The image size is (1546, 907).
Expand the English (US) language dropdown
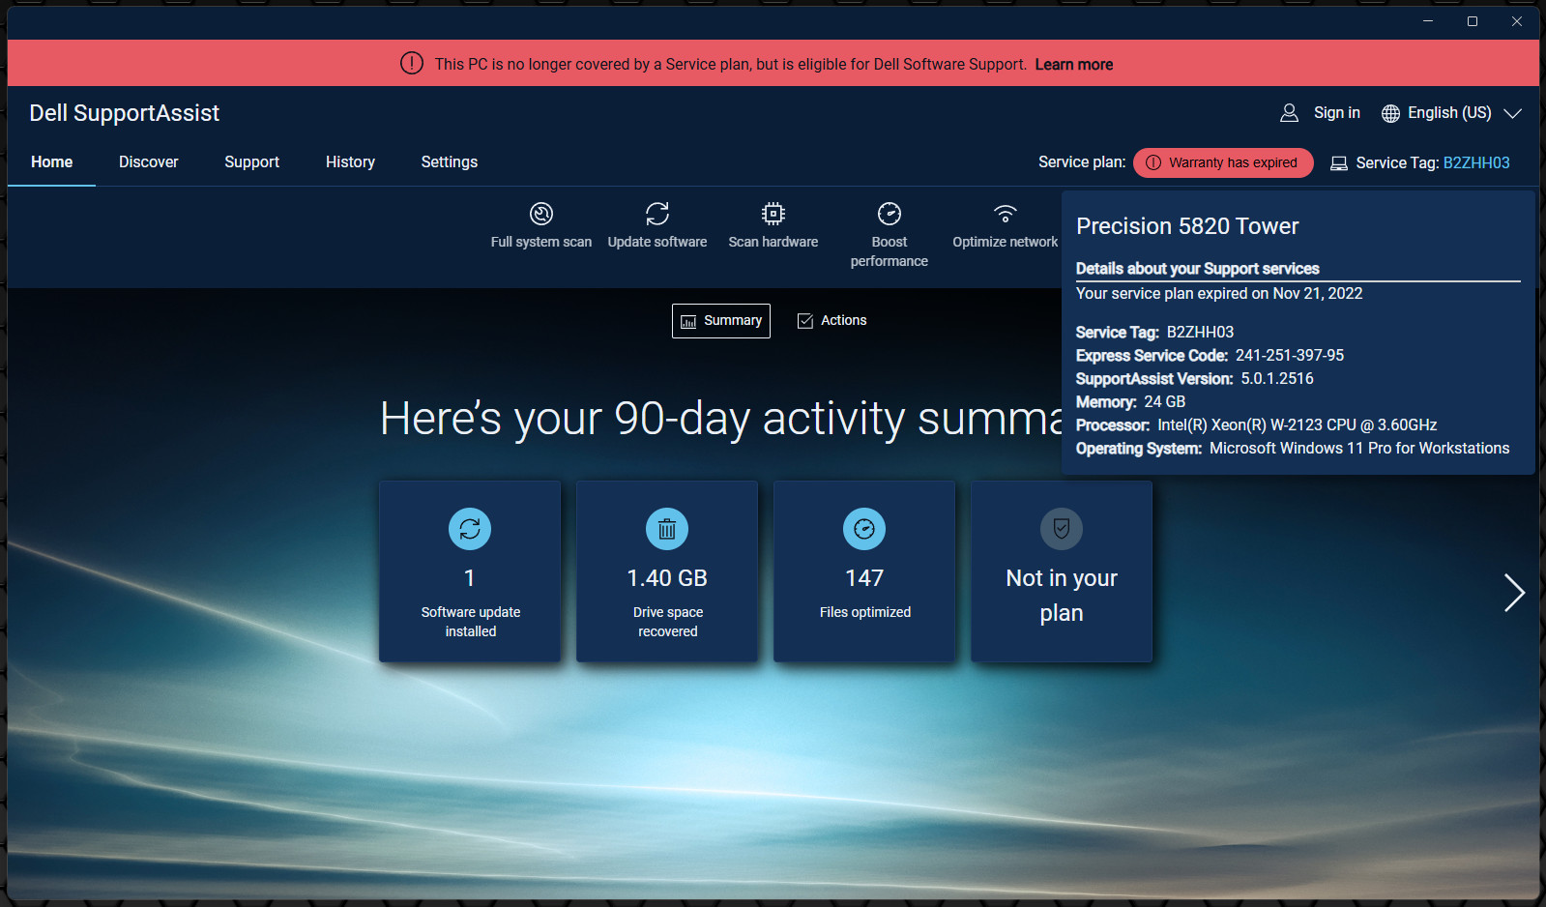pyautogui.click(x=1451, y=113)
